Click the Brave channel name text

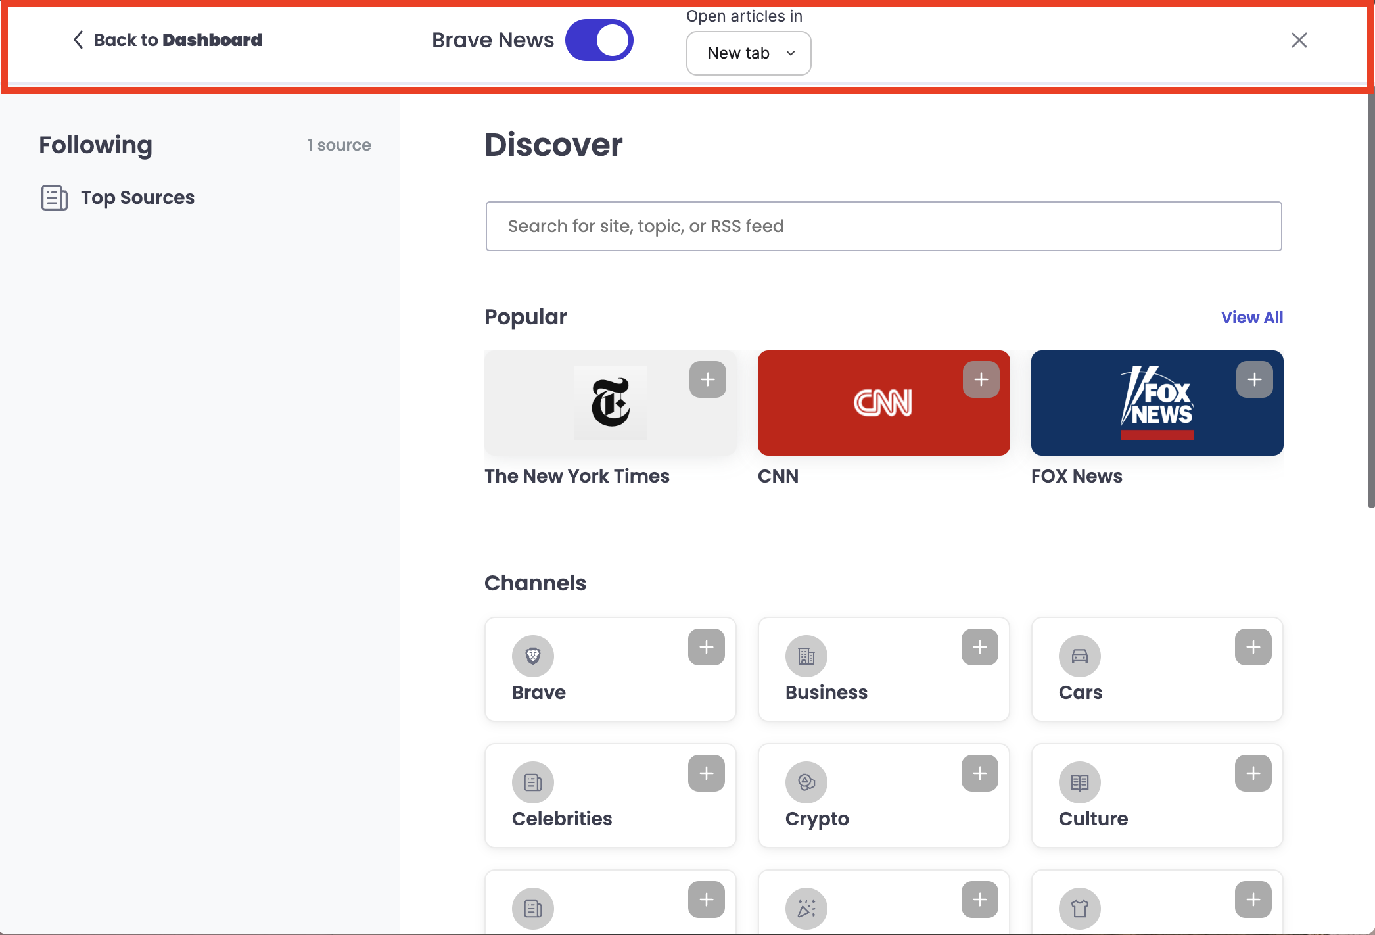(x=539, y=692)
